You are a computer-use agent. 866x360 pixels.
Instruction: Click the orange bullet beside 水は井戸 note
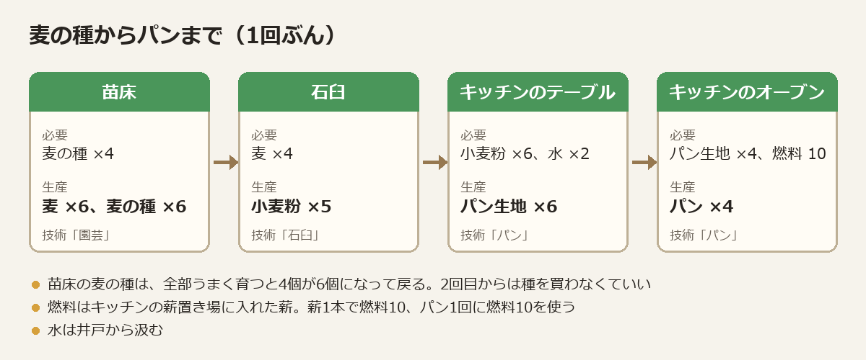tap(35, 330)
